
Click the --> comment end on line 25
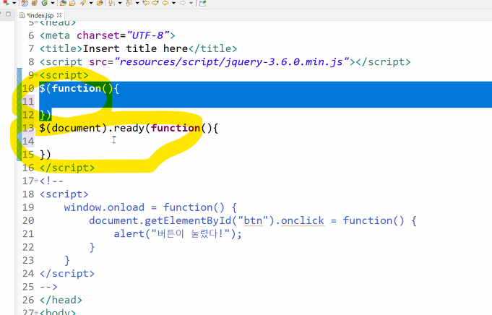[48, 287]
